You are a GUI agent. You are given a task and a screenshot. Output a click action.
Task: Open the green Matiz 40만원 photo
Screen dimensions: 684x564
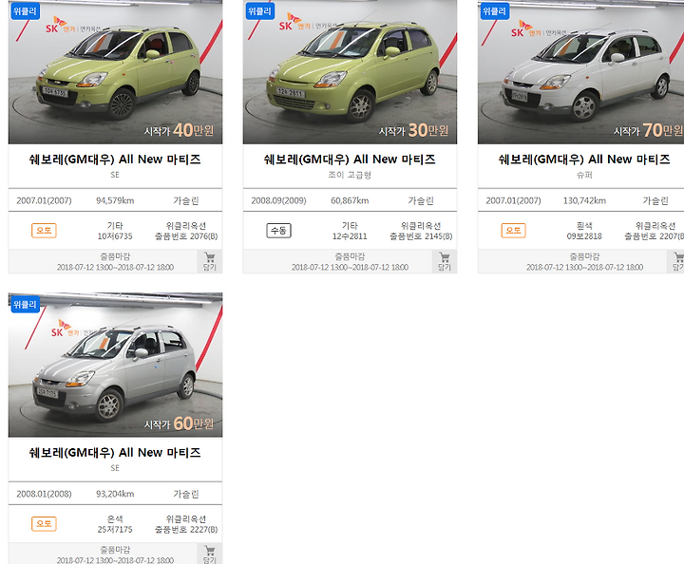click(x=115, y=72)
